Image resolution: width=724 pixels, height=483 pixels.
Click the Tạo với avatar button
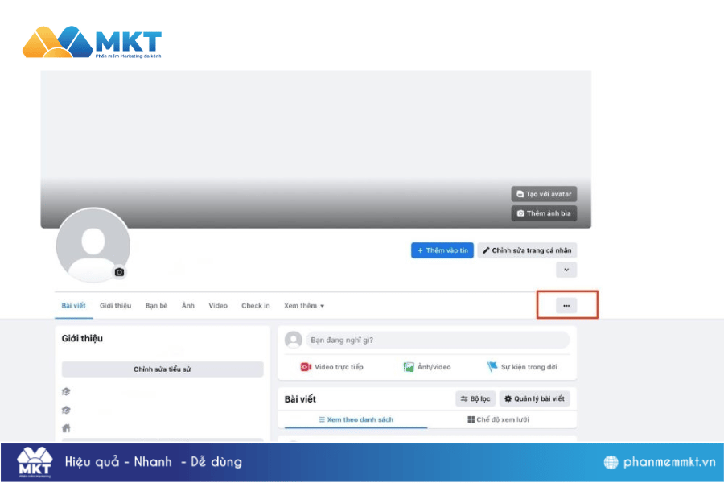(x=544, y=194)
